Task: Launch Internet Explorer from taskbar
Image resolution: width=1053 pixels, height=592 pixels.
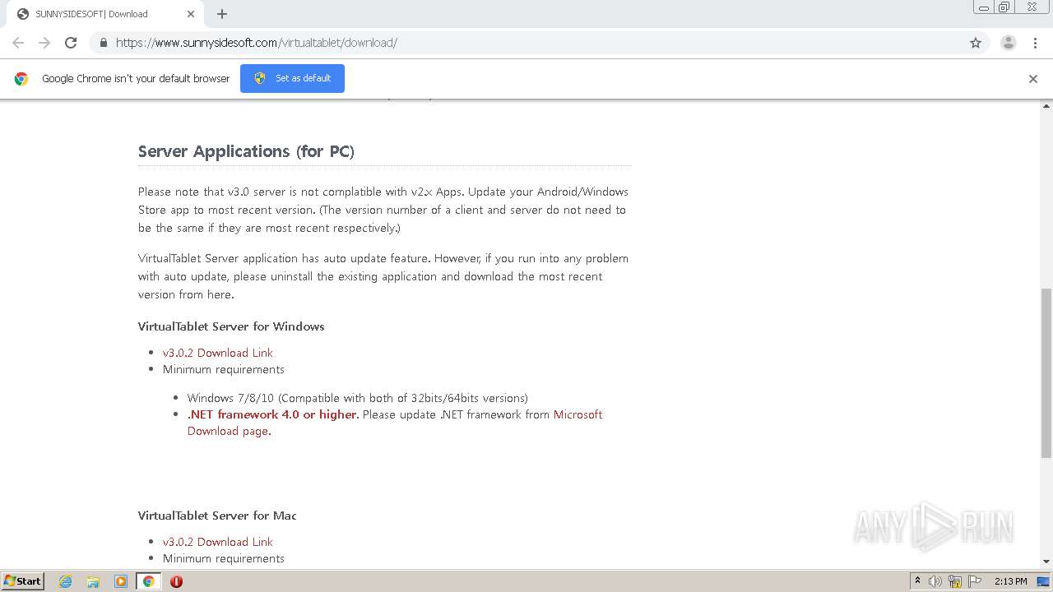Action: pyautogui.click(x=65, y=581)
